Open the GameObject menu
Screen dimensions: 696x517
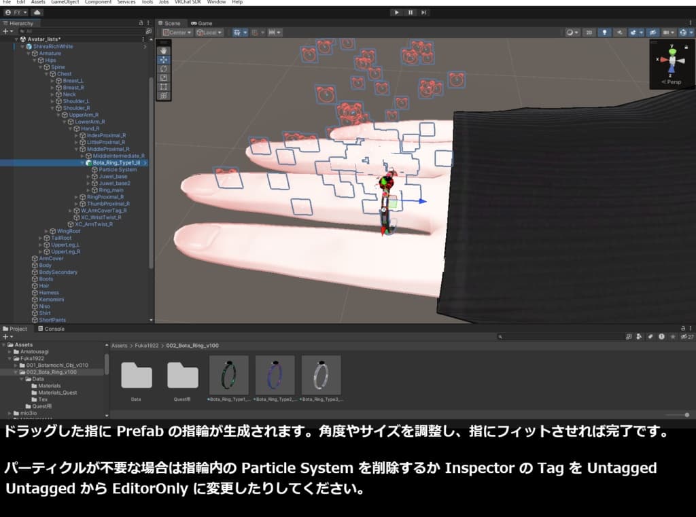(65, 2)
